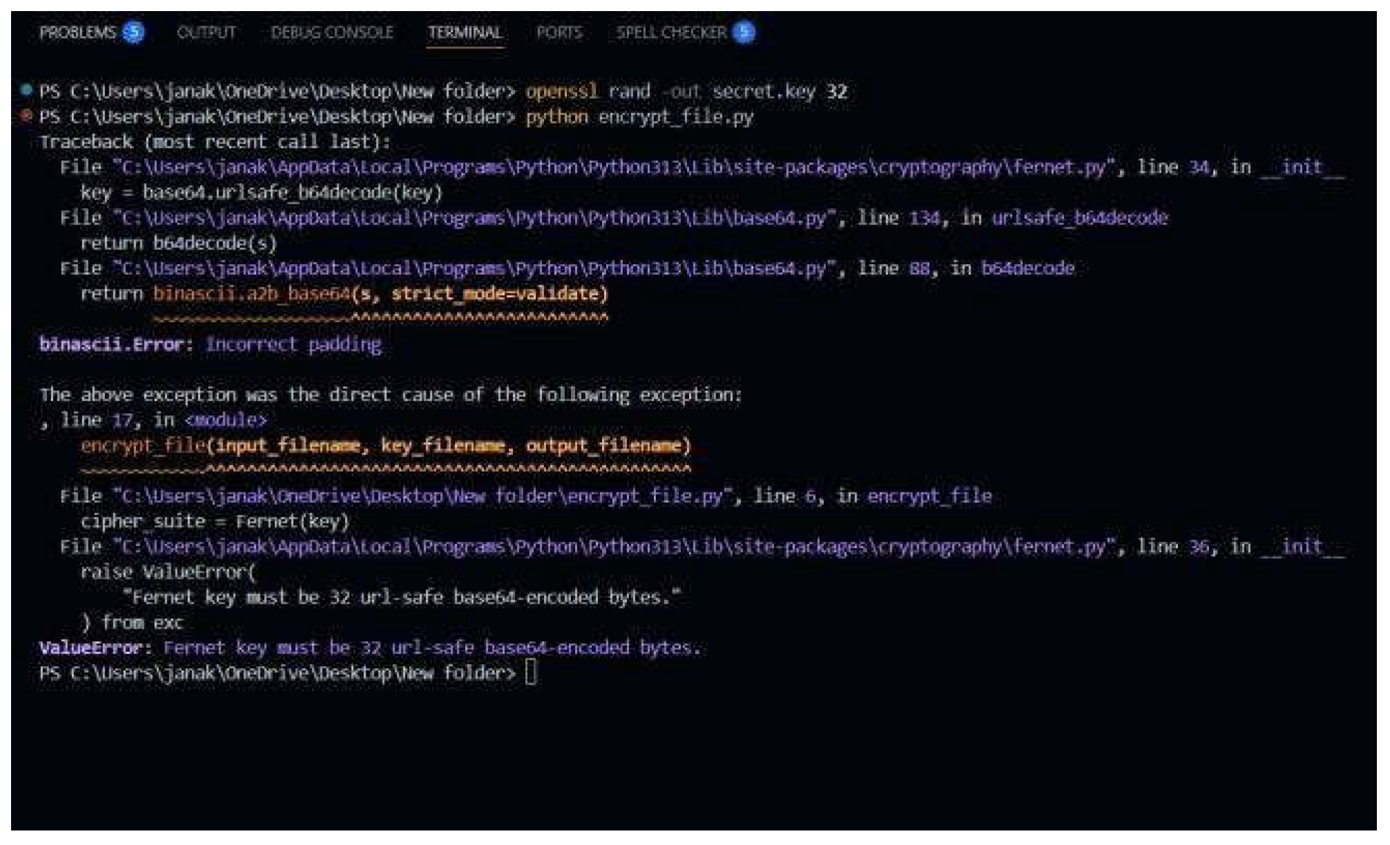The height and width of the screenshot is (845, 1390).
Task: Click the binascii.Error Incorrect padding line
Action: (x=210, y=344)
